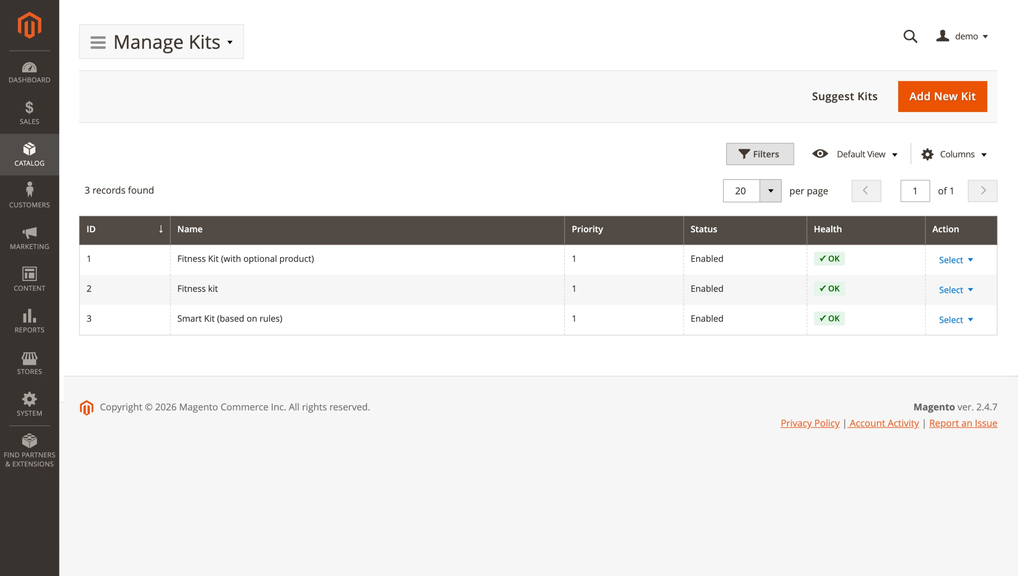Open the Account Activity link
Screen dimensions: 1018x576
coord(884,423)
